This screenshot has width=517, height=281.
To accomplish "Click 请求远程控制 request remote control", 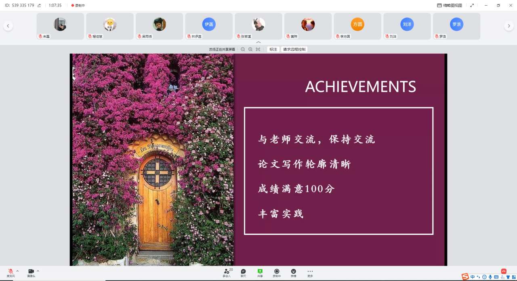I will coord(294,49).
